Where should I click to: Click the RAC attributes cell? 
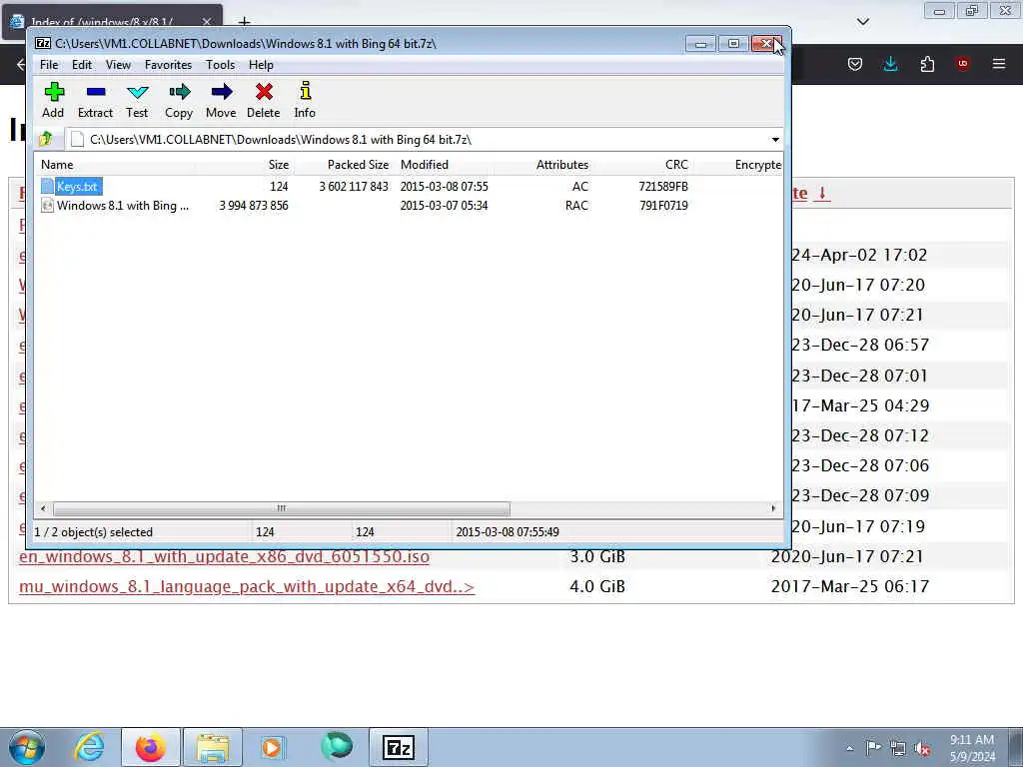pos(576,206)
